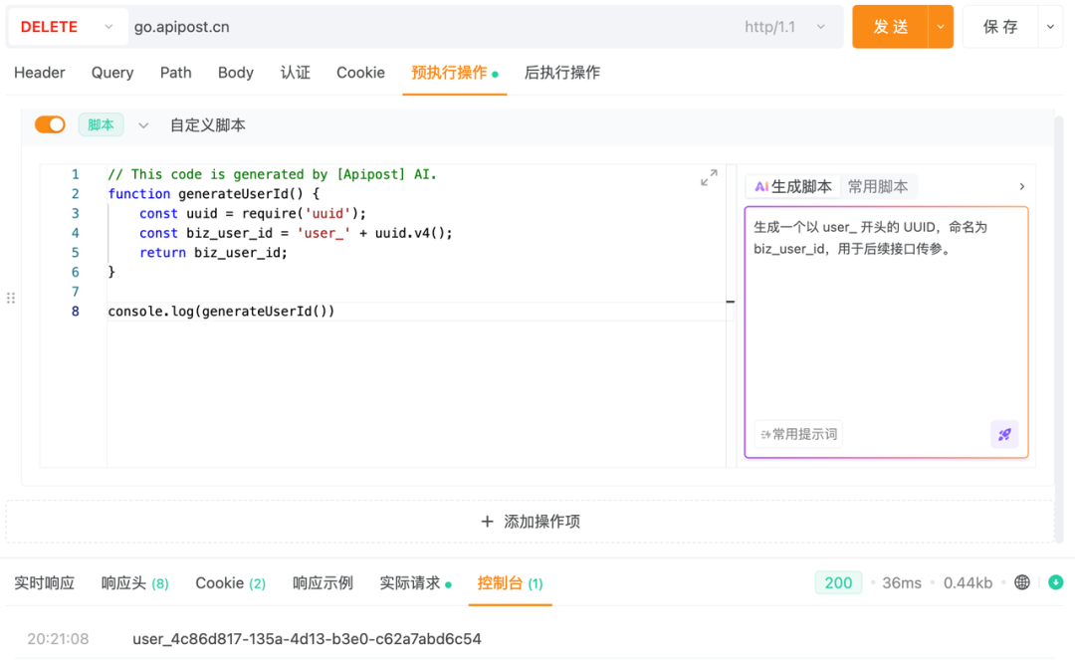Open the 控制台 (1) tab
The height and width of the screenshot is (660, 1075).
[x=510, y=583]
